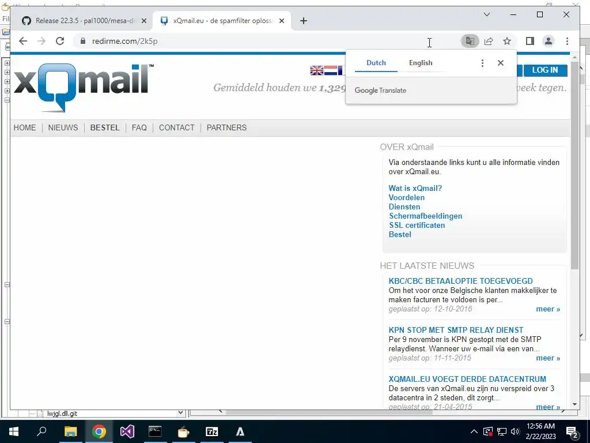Open PARTNERS in site navigation
Image resolution: width=590 pixels, height=443 pixels.
[226, 127]
